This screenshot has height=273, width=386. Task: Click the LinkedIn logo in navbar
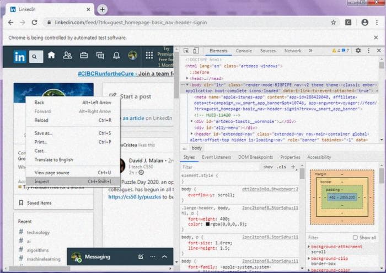20,57
